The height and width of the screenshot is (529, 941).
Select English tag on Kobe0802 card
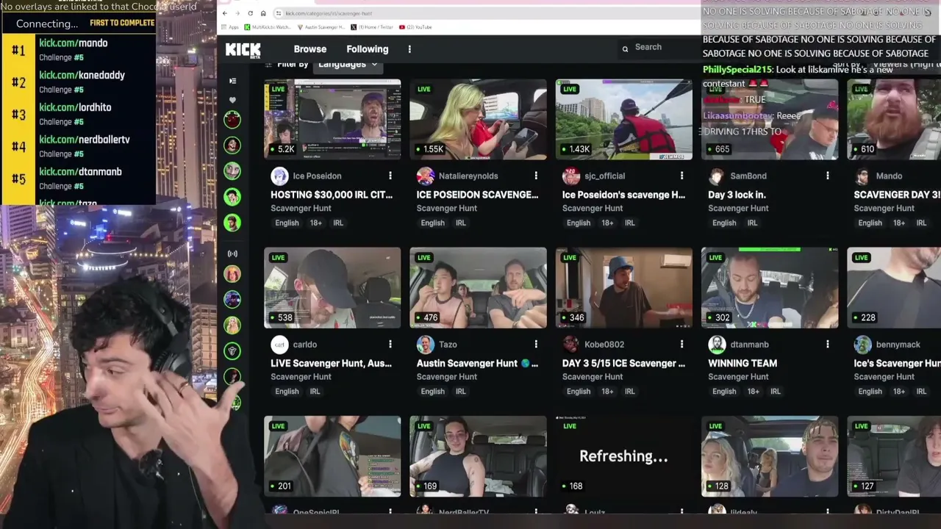(x=579, y=391)
